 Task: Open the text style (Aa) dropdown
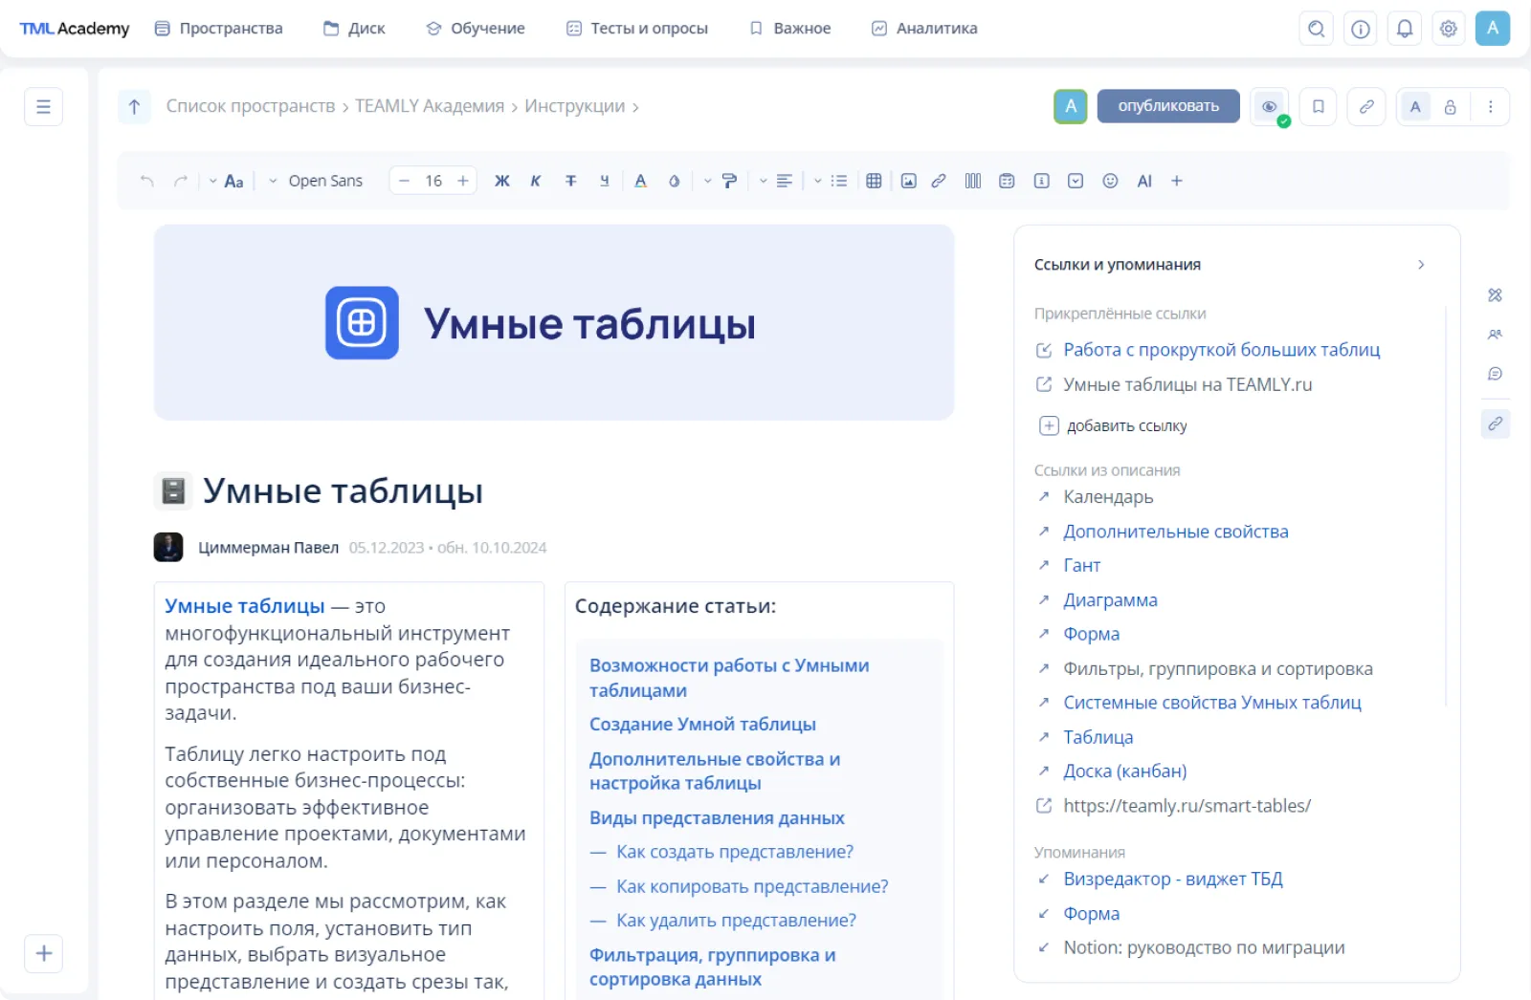click(227, 181)
